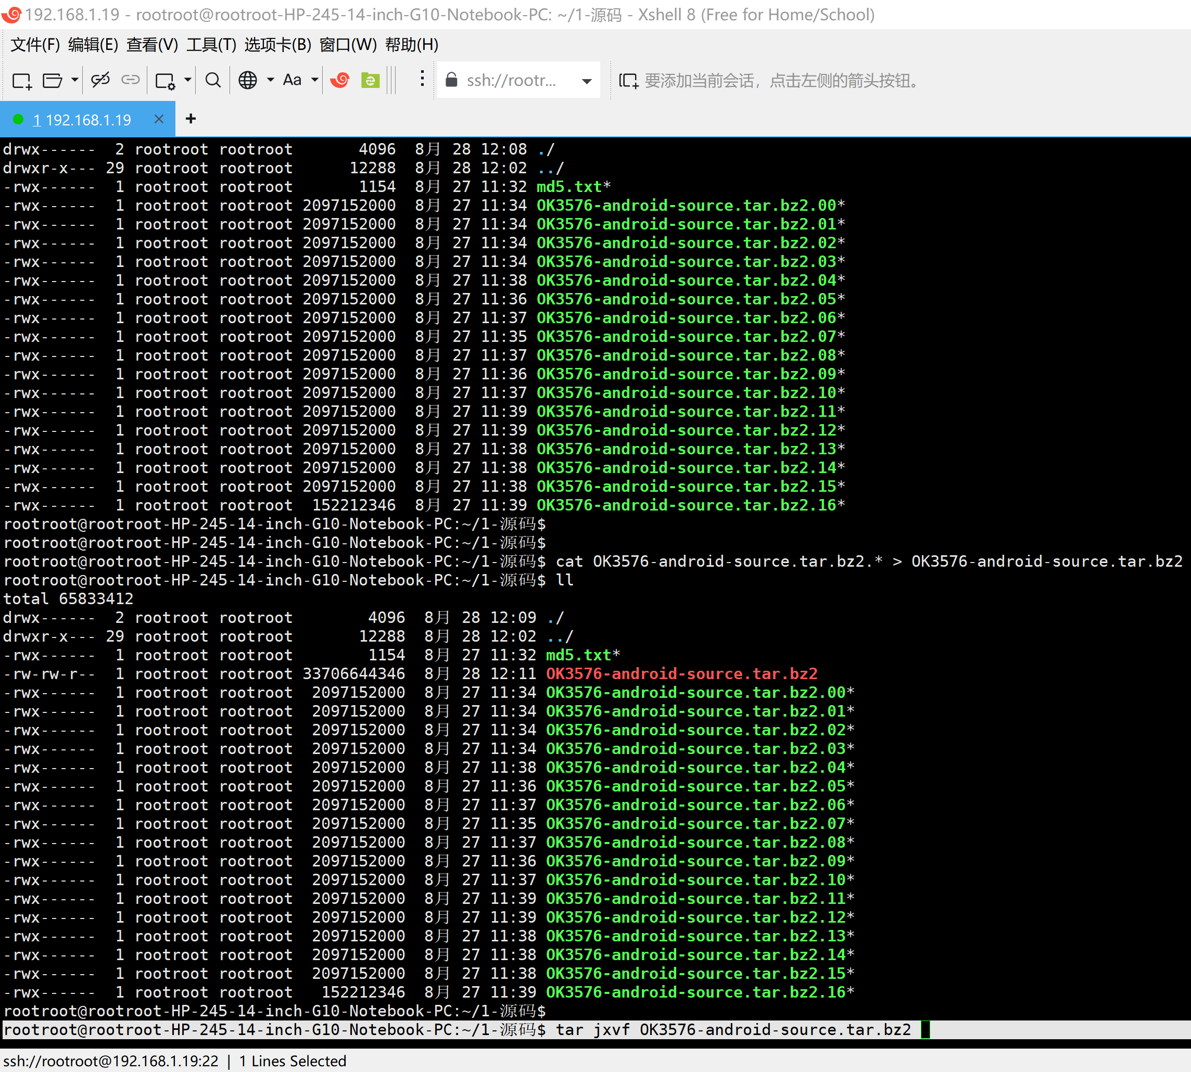Image resolution: width=1191 pixels, height=1072 pixels.
Task: Expand the open session dropdown arrow
Action: (74, 80)
